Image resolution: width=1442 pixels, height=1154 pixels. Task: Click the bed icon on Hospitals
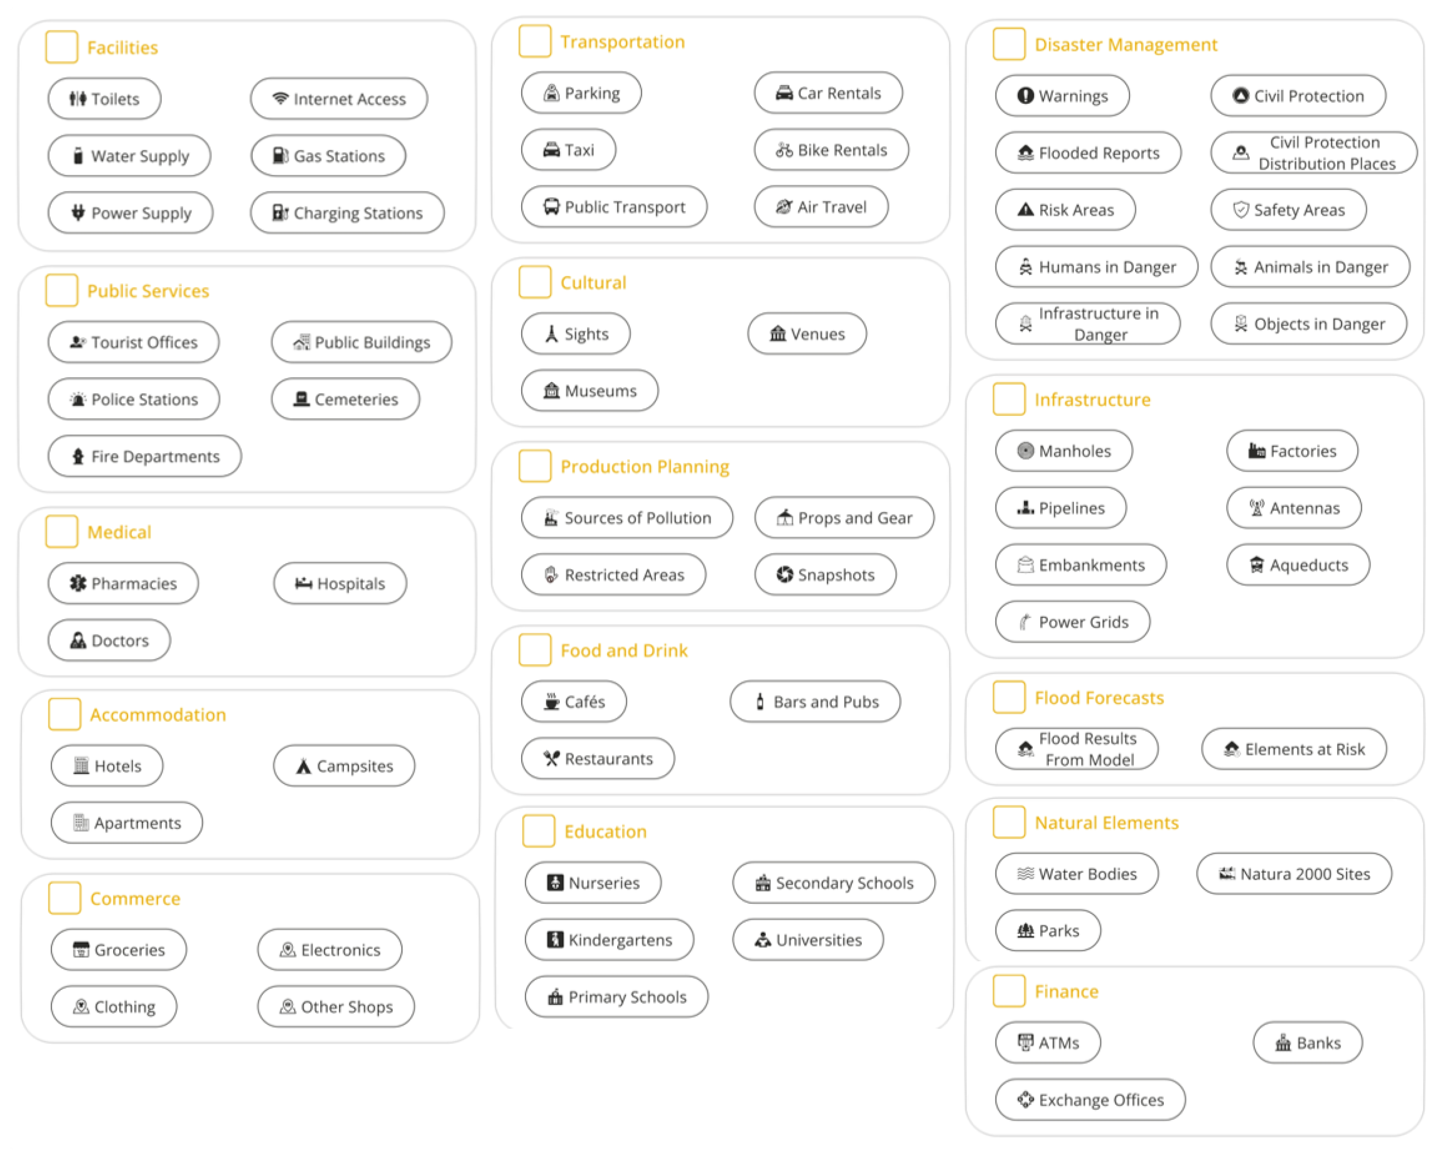(304, 584)
